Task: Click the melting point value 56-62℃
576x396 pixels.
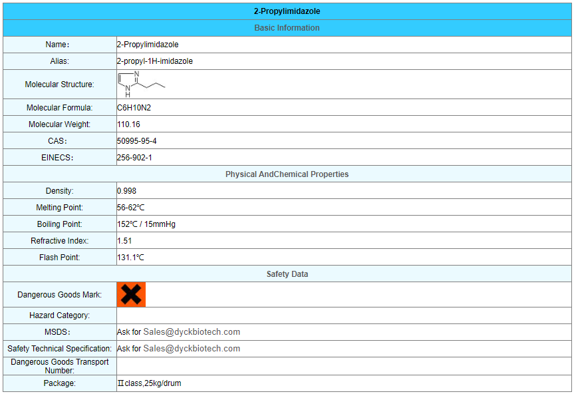Action: tap(131, 208)
